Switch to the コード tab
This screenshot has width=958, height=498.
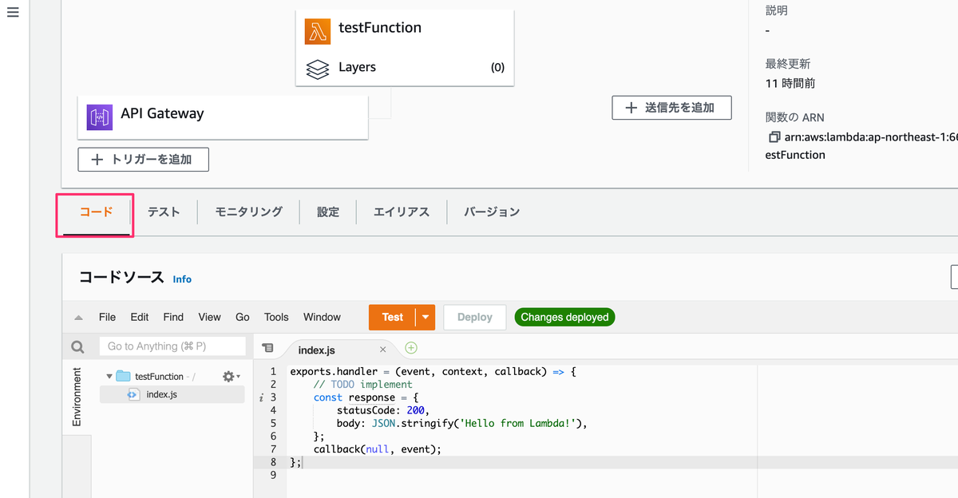click(96, 212)
